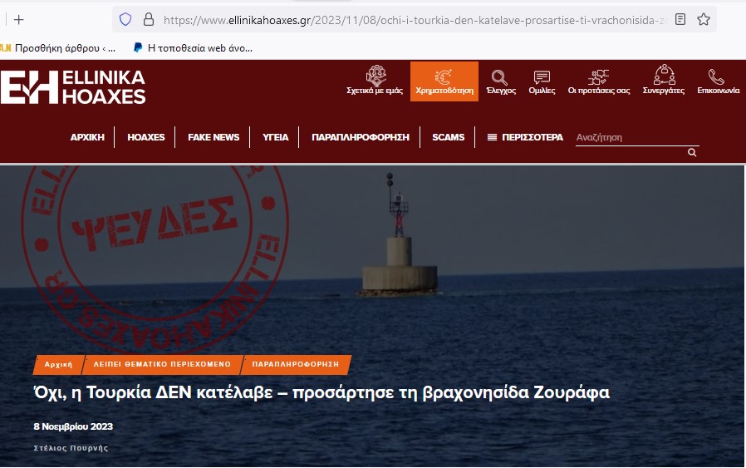The width and height of the screenshot is (746, 468).
Task: Click the article headline about Ζουράφα
Action: pos(321,393)
